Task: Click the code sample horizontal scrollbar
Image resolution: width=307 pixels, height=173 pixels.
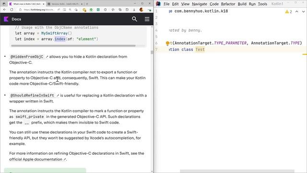Action: (x=73, y=46)
